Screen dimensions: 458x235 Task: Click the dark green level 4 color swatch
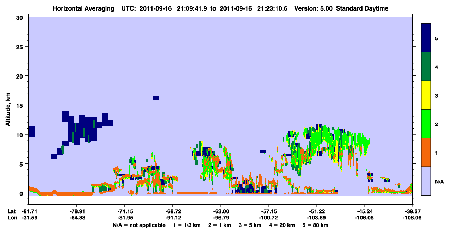[426, 67]
